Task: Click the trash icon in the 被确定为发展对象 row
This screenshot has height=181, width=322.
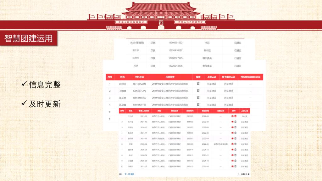Action: coord(235,144)
